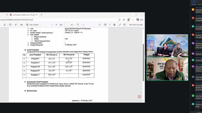Click chat avatar beside Wilma message
Image resolution: width=202 pixels, height=113 pixels.
click(193, 66)
